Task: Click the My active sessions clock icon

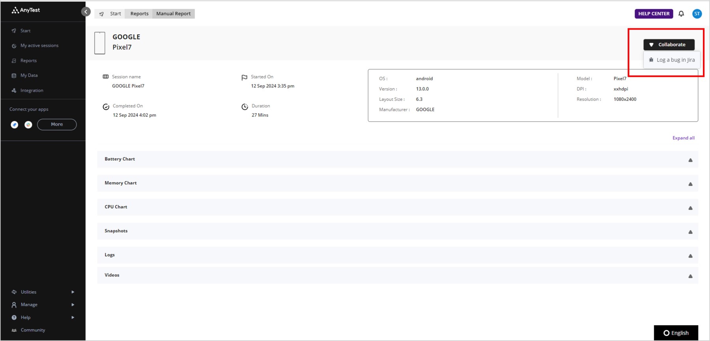Action: pyautogui.click(x=14, y=46)
